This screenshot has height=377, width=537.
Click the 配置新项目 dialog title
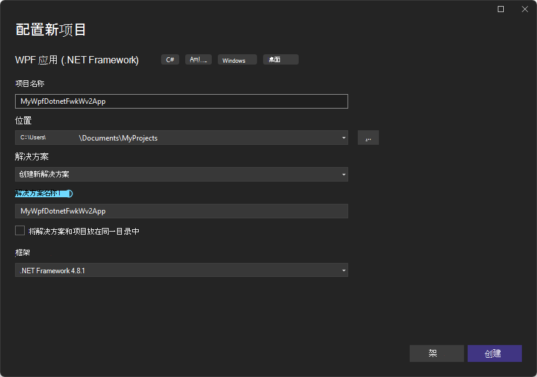point(50,29)
